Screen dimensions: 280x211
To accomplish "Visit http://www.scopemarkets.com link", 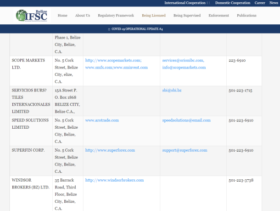I will (113, 60).
